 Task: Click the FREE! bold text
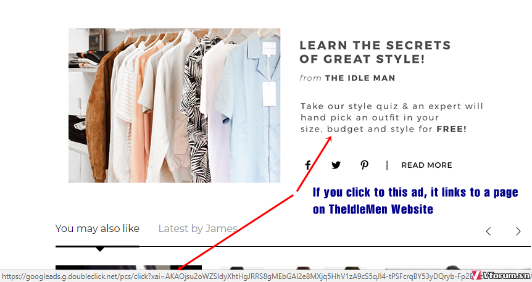point(451,129)
